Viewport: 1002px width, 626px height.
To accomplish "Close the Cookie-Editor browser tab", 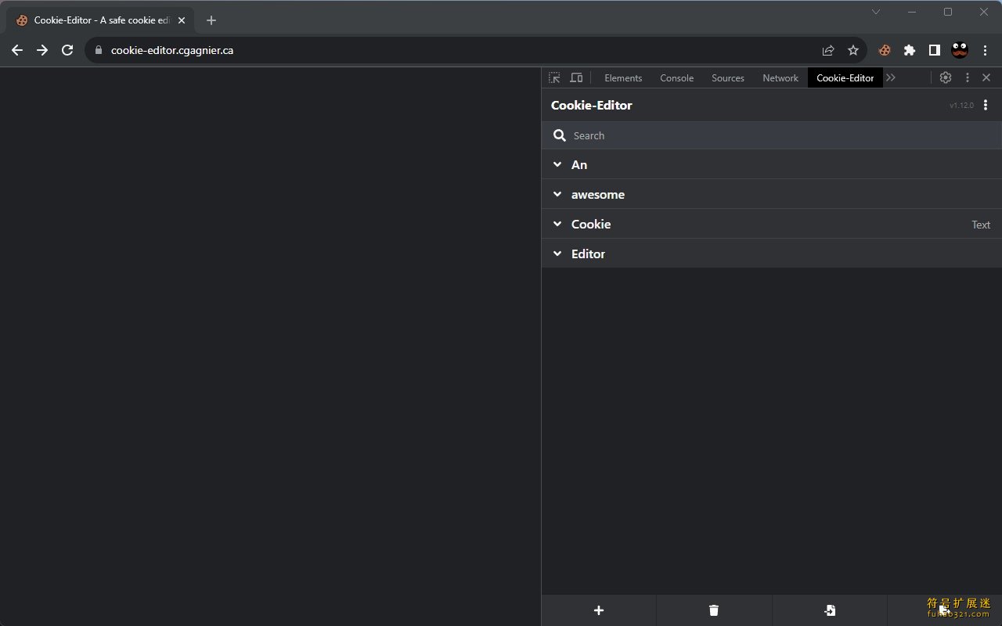I will coord(182,20).
